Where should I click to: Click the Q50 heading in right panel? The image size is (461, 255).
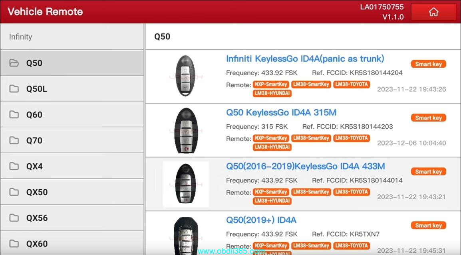162,37
